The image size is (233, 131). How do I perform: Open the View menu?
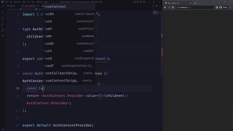[24, 2]
